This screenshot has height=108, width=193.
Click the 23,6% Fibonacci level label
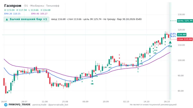[173, 34]
